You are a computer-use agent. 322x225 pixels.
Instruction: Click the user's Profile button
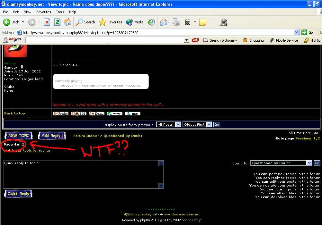point(61,113)
